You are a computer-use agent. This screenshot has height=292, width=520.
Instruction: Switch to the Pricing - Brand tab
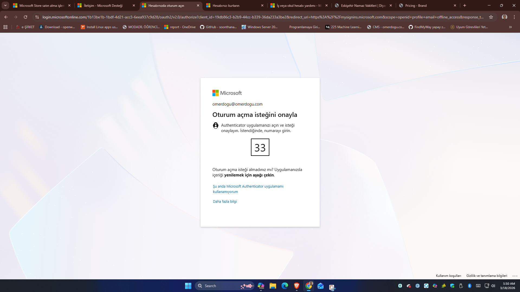428,5
